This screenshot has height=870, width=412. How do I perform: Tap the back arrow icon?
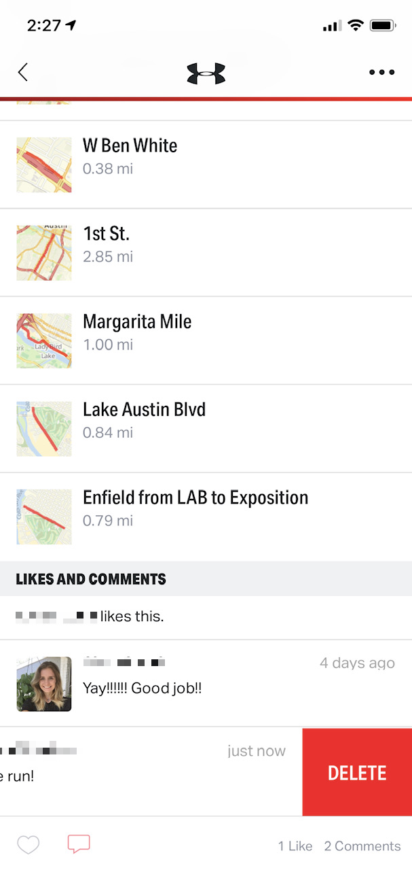(x=23, y=72)
